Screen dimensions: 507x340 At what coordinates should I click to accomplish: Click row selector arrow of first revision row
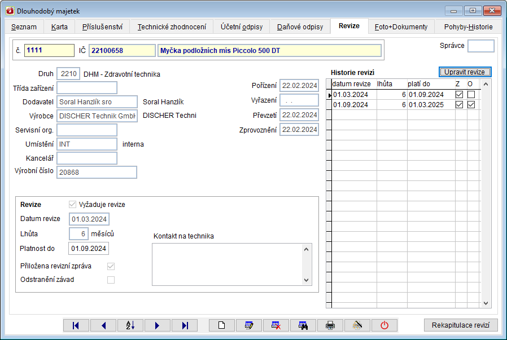[x=329, y=95]
